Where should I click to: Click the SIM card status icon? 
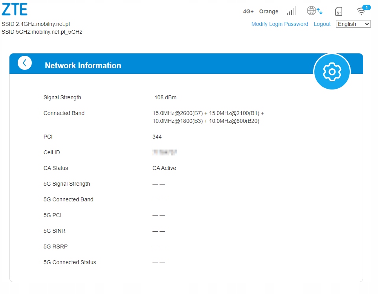(x=338, y=11)
